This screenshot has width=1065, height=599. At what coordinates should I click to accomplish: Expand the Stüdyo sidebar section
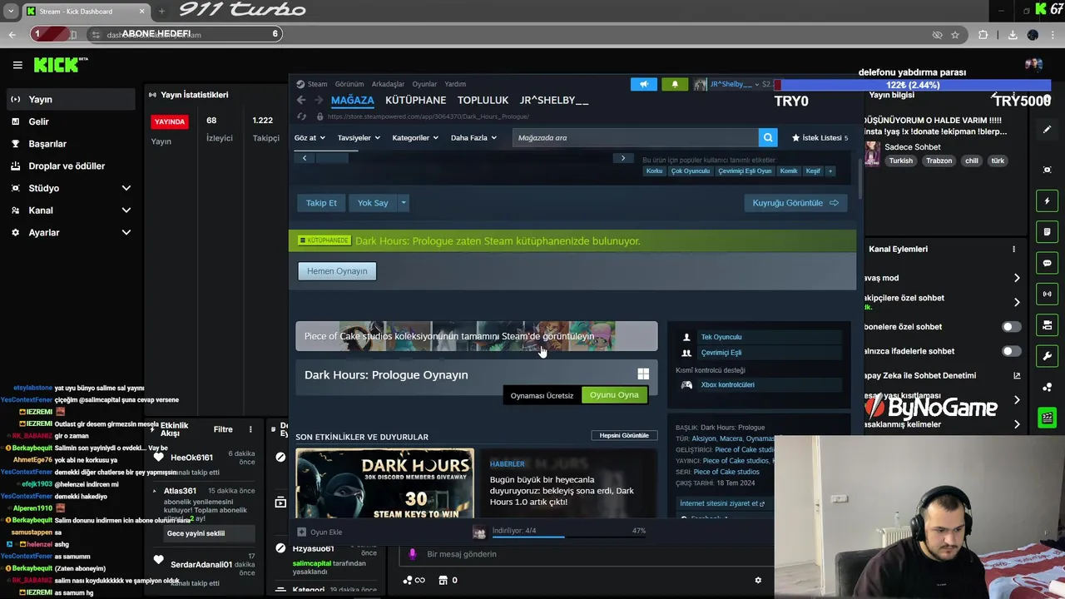click(x=69, y=188)
